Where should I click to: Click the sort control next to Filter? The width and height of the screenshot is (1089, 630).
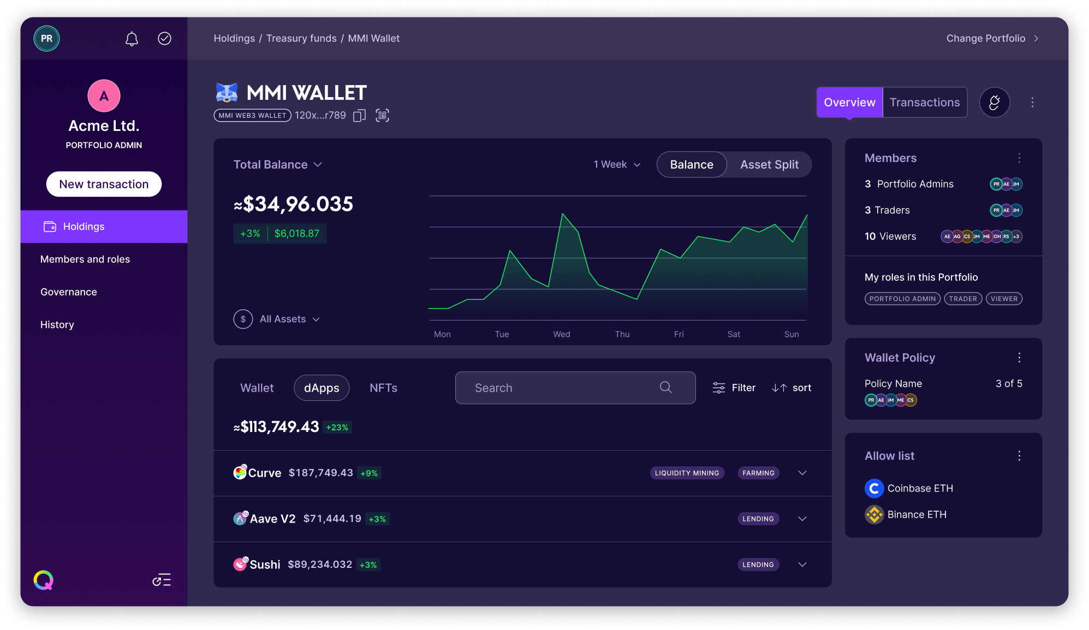791,387
